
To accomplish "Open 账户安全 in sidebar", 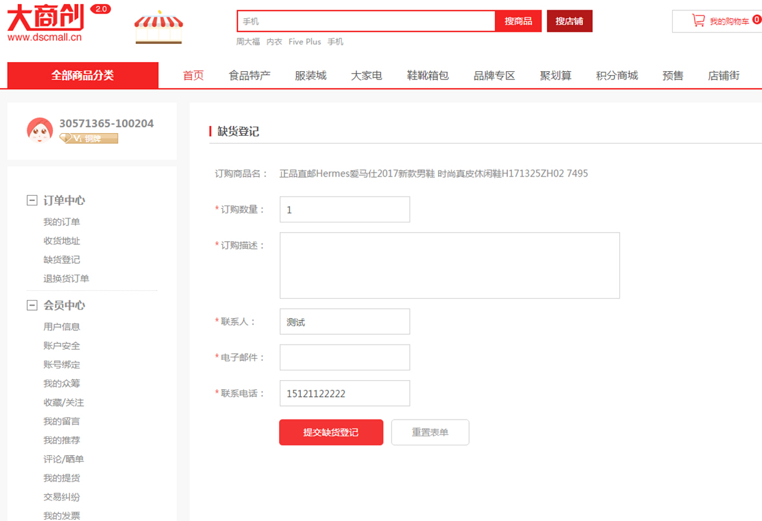I will (x=61, y=346).
